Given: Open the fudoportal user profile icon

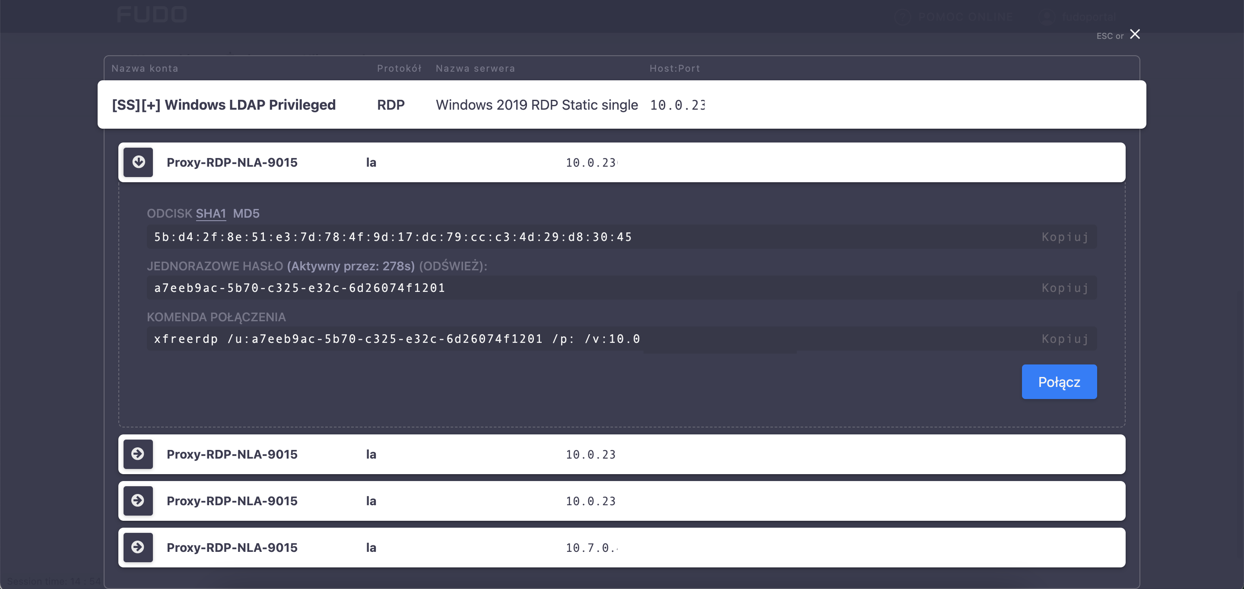Looking at the screenshot, I should [x=1047, y=17].
